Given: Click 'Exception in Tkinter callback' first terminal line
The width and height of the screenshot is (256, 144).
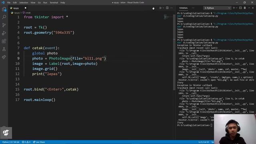Looking at the screenshot, I should click(194, 45).
